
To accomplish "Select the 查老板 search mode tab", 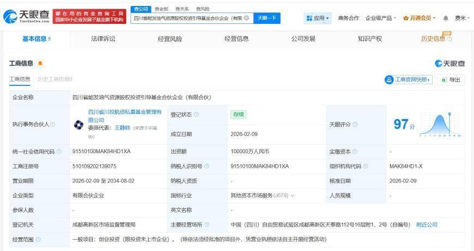I will [161, 9].
